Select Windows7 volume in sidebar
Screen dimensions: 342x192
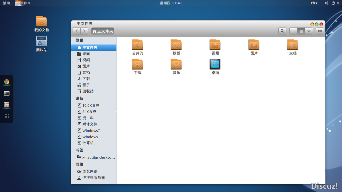click(91, 130)
